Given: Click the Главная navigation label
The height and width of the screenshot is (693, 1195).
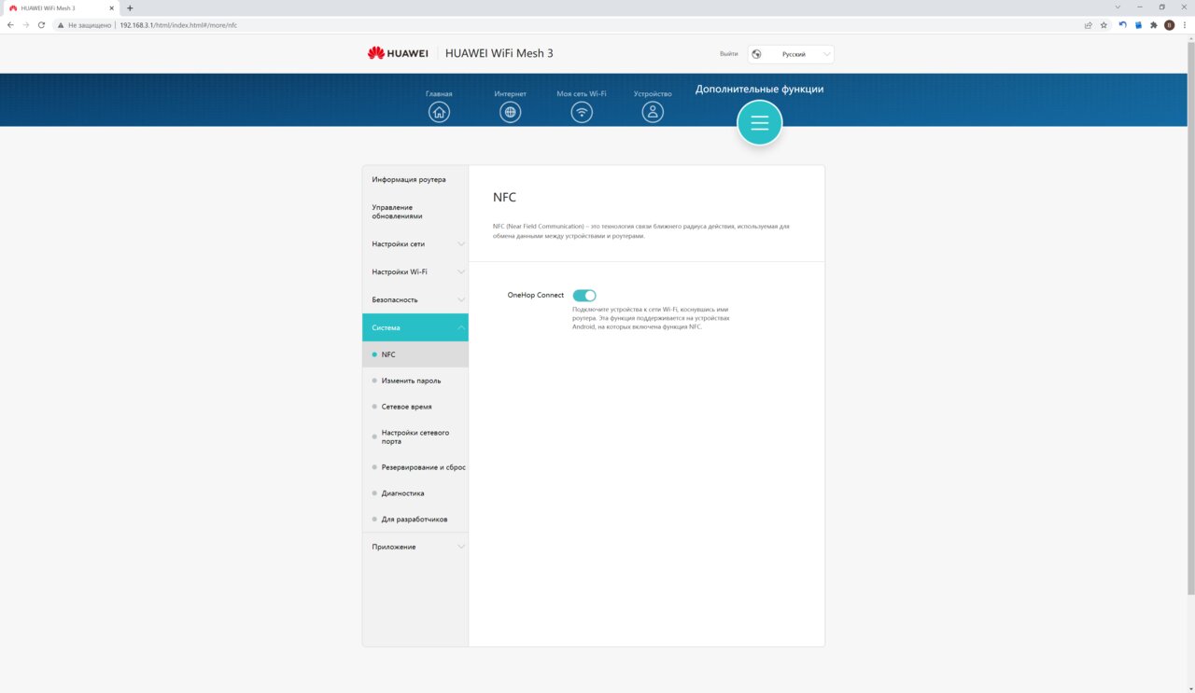Looking at the screenshot, I should tap(439, 94).
